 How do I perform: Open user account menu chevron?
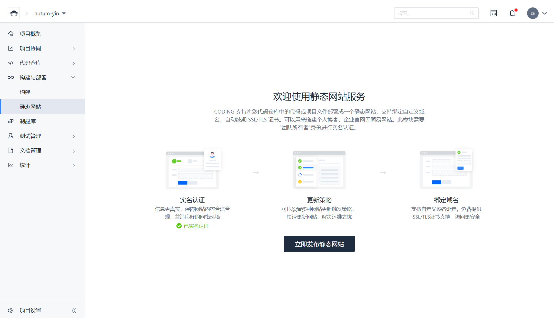[x=545, y=13]
